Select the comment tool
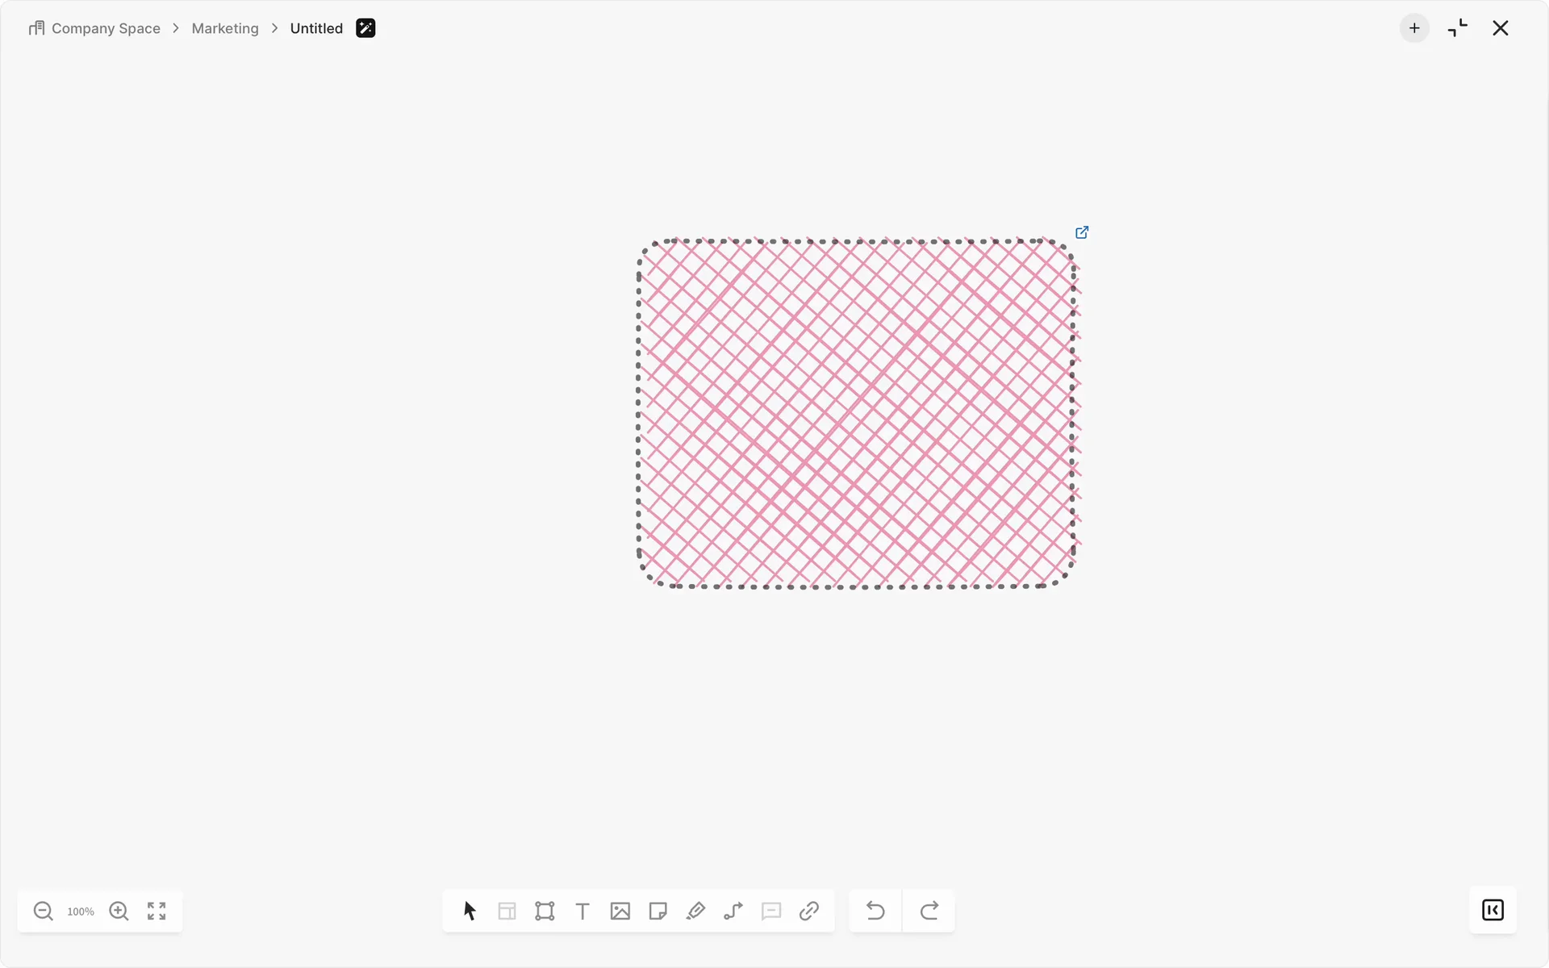 click(771, 911)
